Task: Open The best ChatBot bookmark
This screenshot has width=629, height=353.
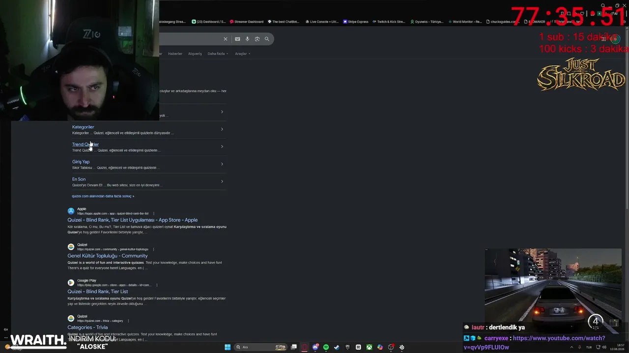Action: pos(283,22)
